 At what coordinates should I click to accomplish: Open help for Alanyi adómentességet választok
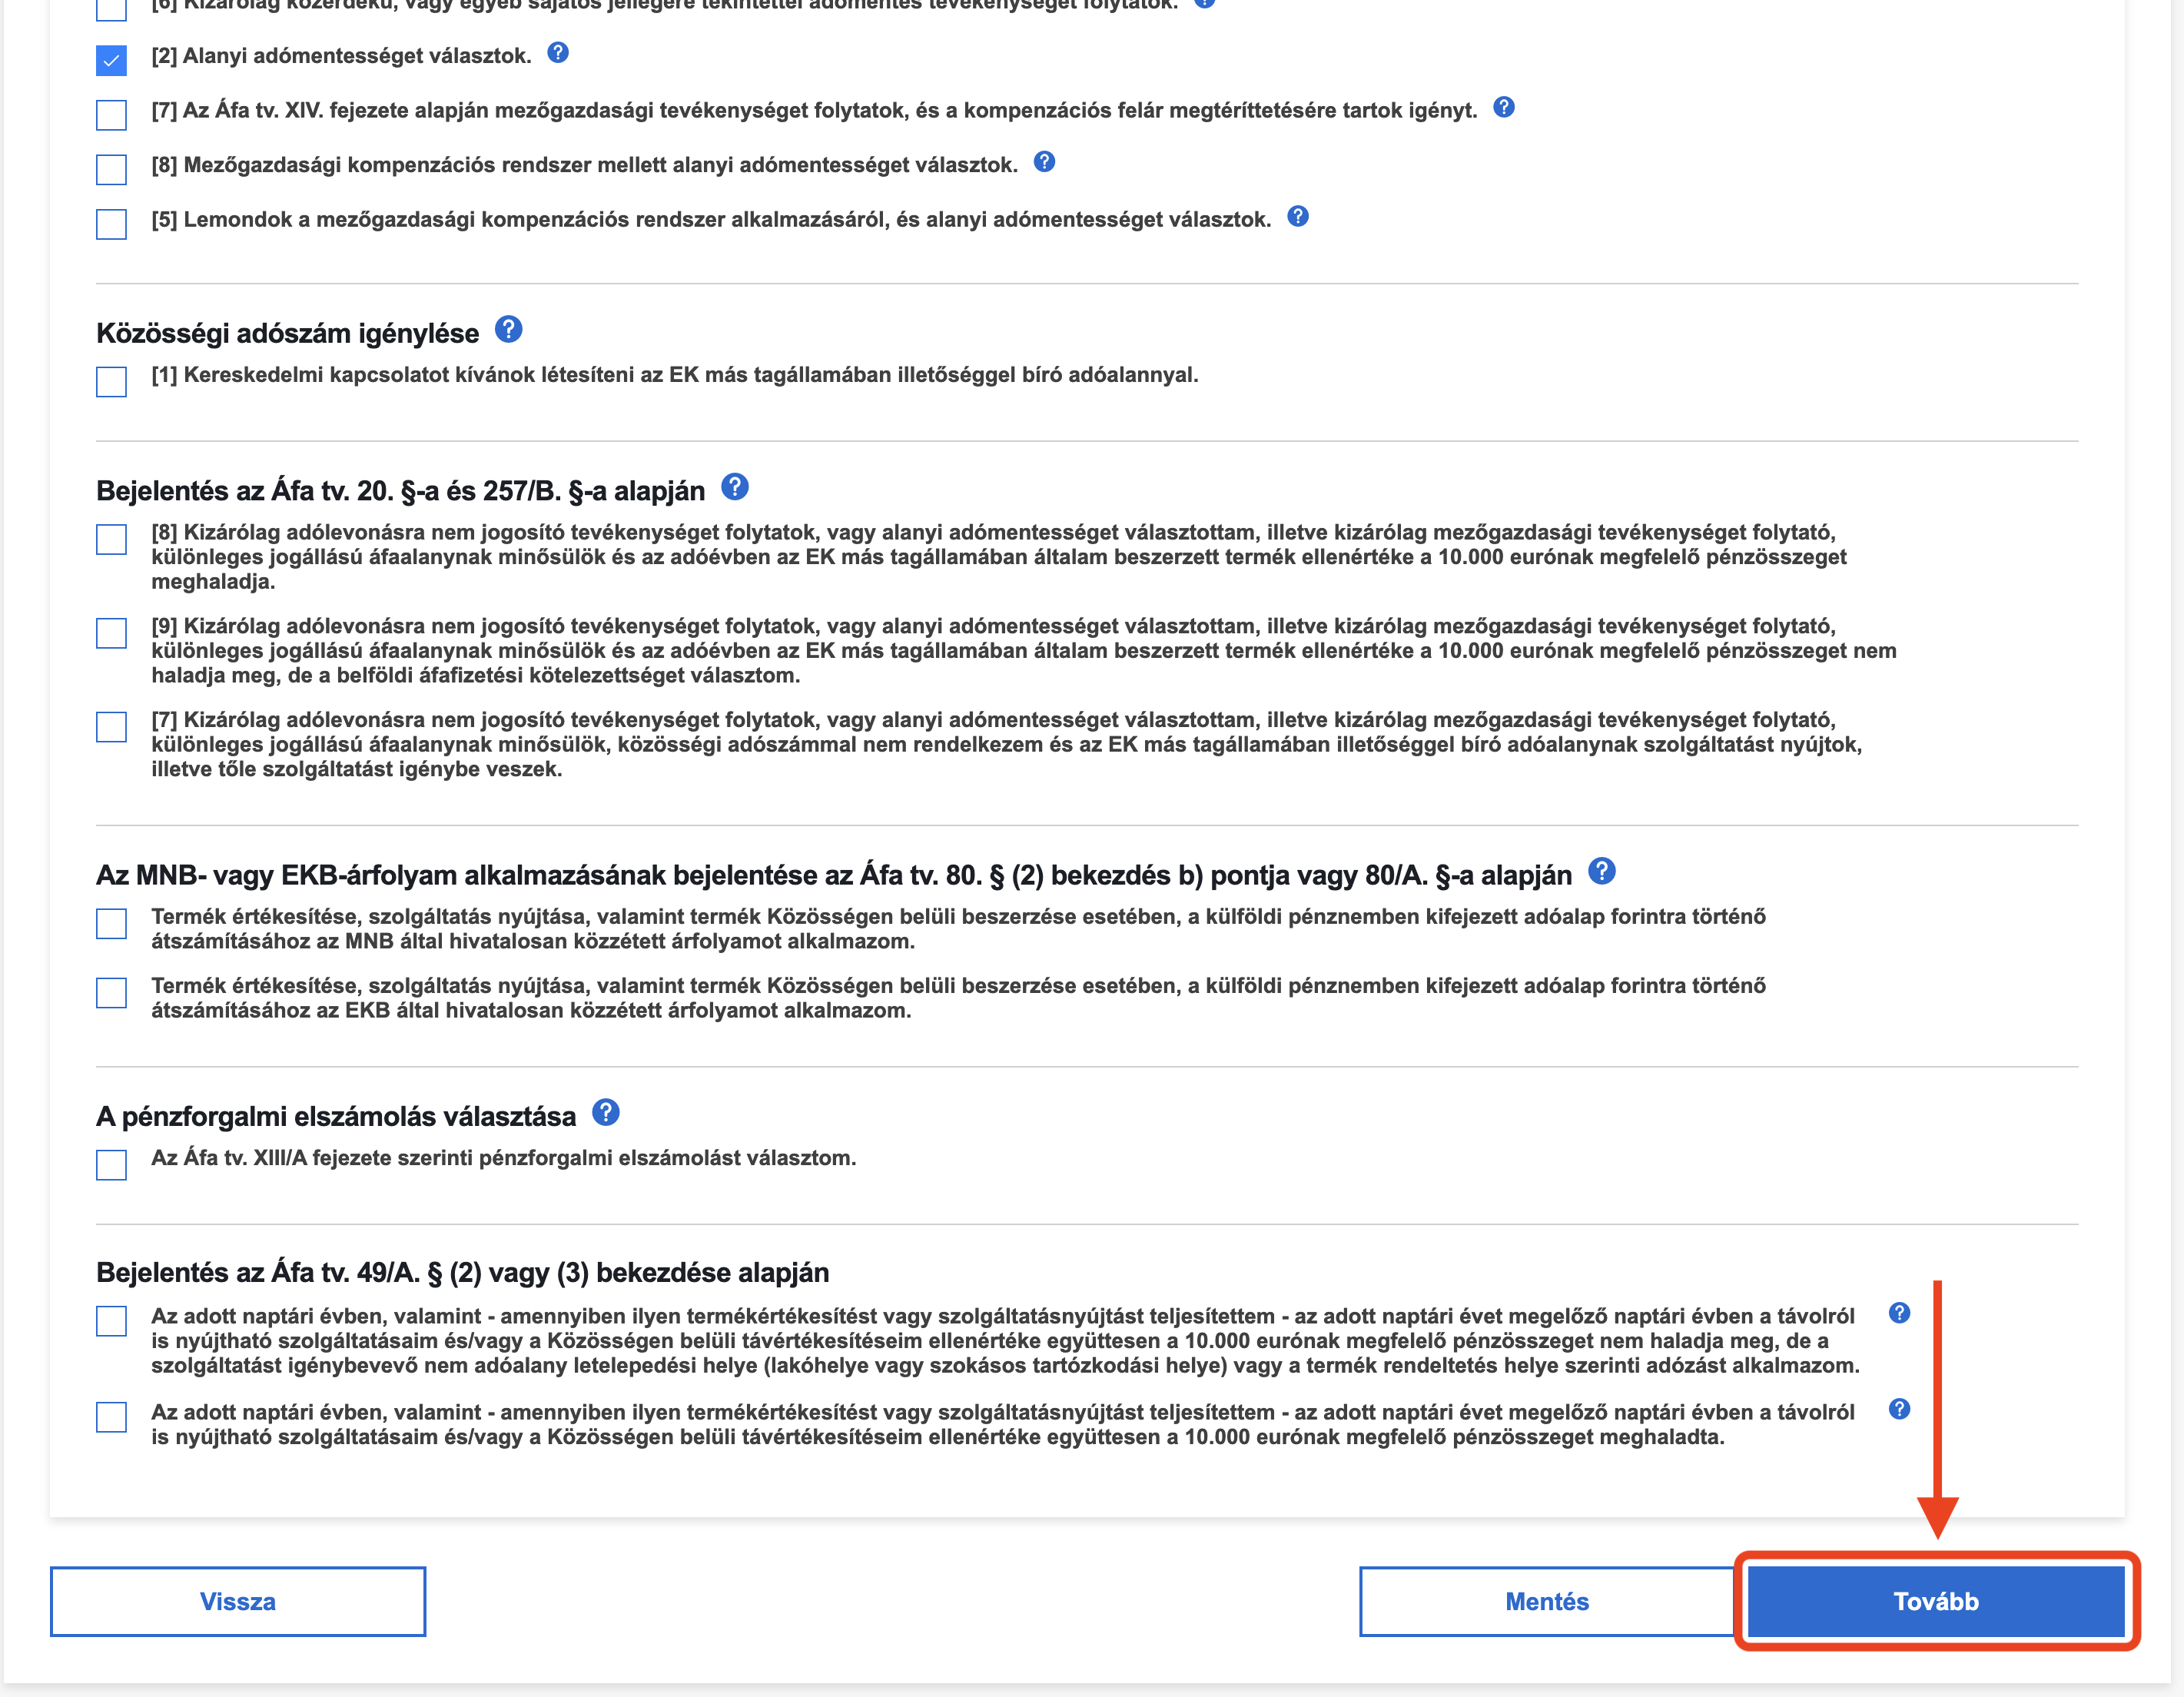[x=558, y=53]
